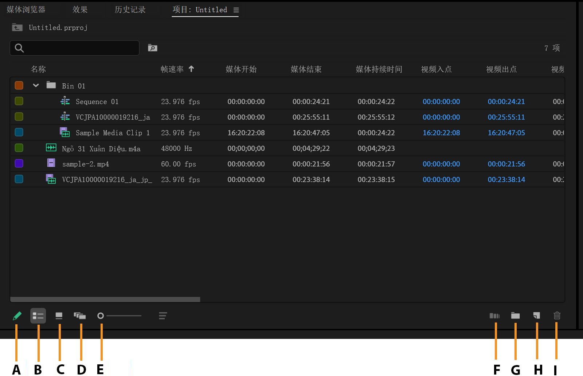This screenshot has width=583, height=376.
Task: Open the Project panel menu
Action: pyautogui.click(x=236, y=10)
